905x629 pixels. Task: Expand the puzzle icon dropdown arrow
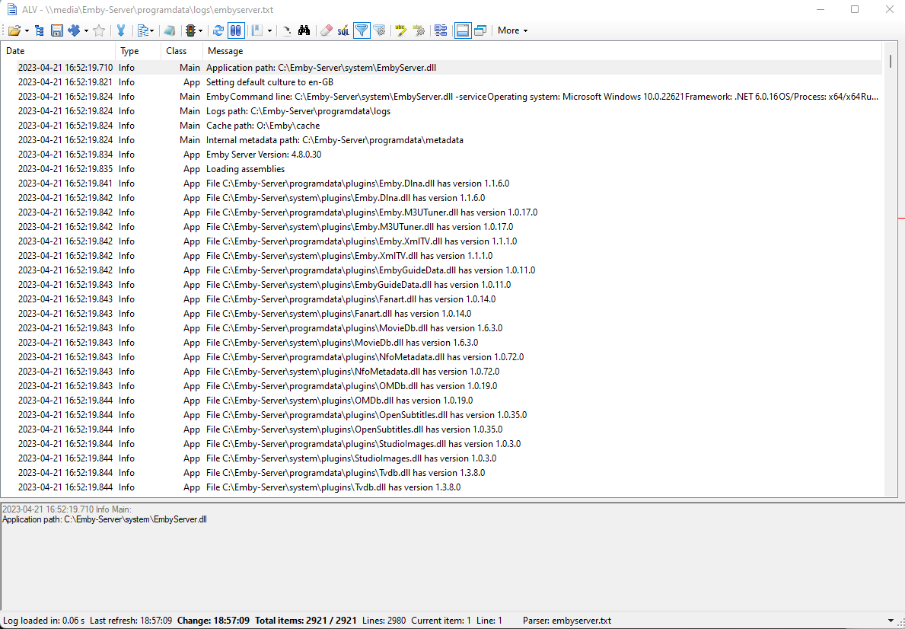(86, 30)
